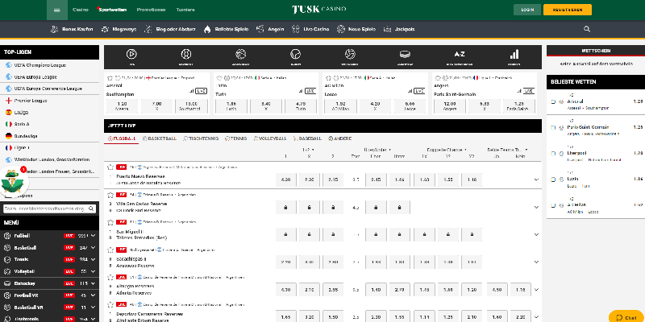Switch to the Tennis live tab

tap(235, 138)
